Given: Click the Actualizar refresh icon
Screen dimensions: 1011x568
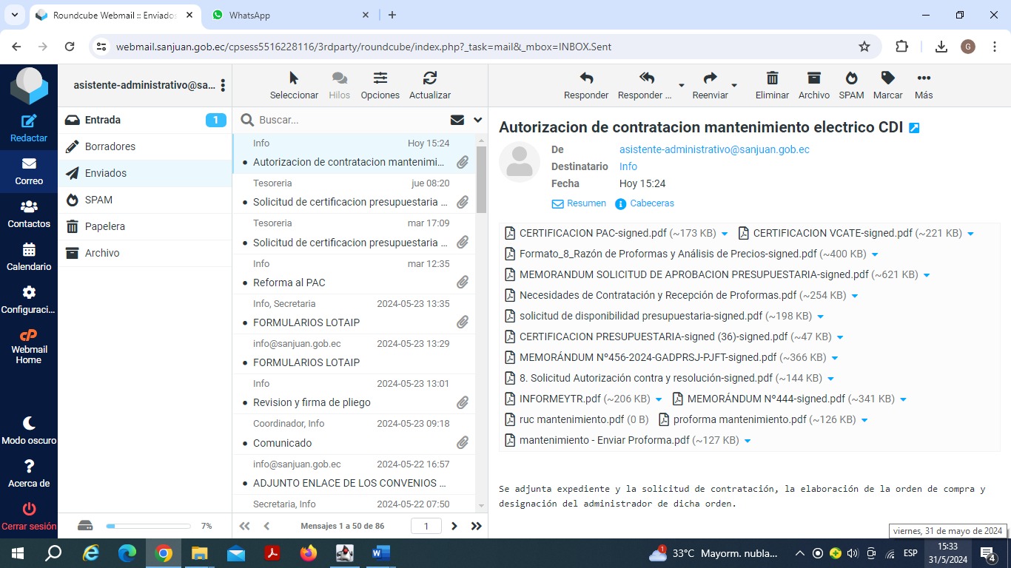Looking at the screenshot, I should (x=429, y=78).
